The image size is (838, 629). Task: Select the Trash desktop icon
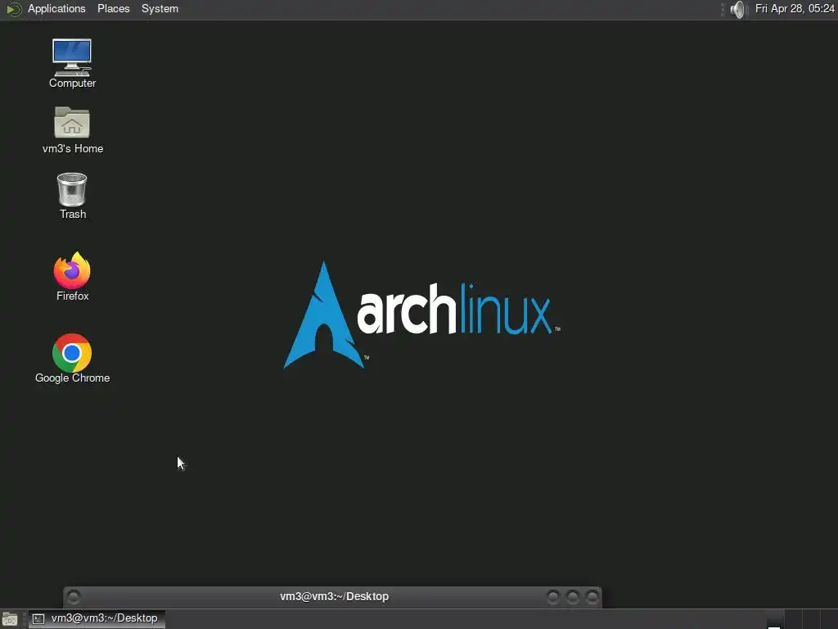pyautogui.click(x=72, y=196)
